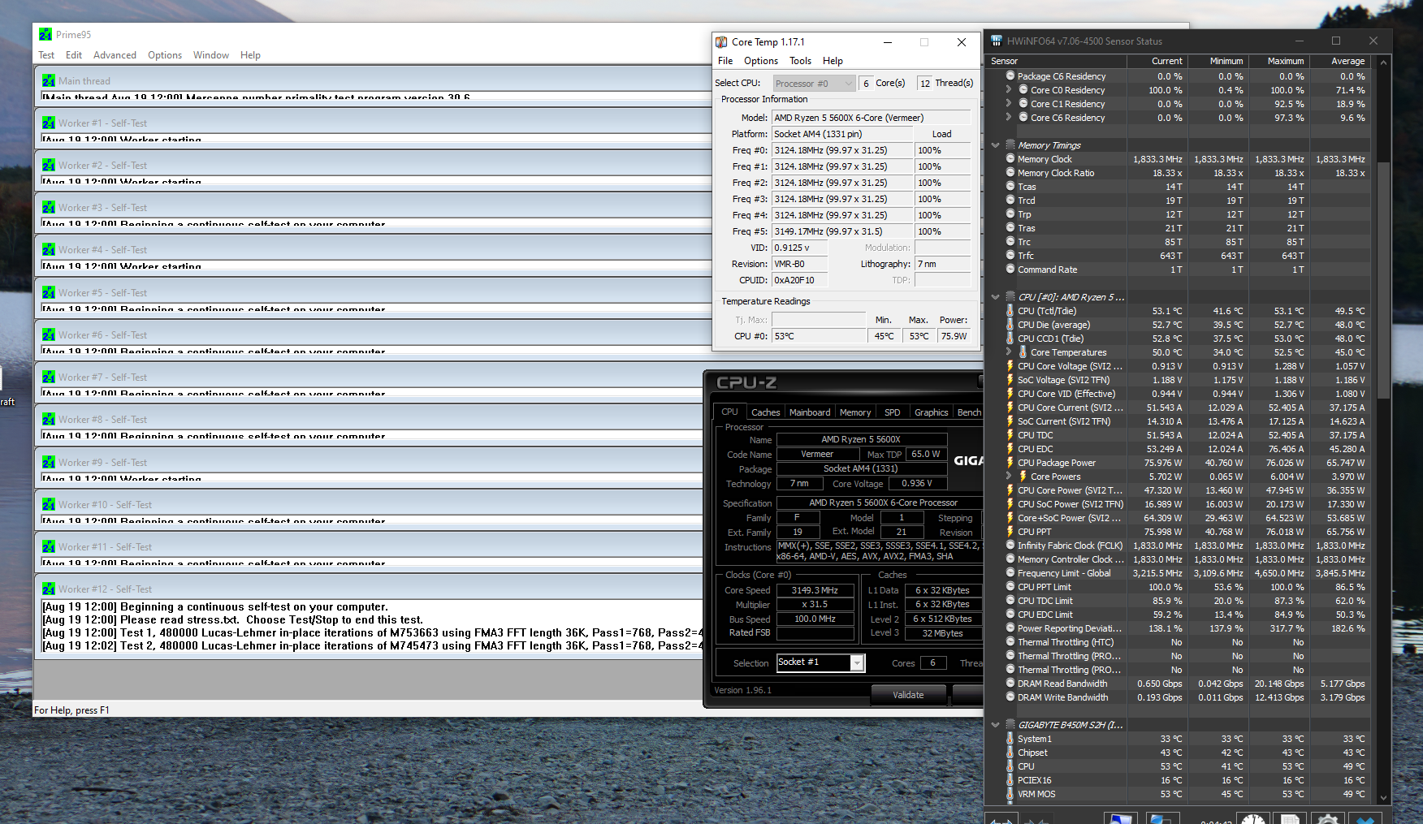Open the Core Temp Tools menu
The height and width of the screenshot is (824, 1423).
coord(800,61)
